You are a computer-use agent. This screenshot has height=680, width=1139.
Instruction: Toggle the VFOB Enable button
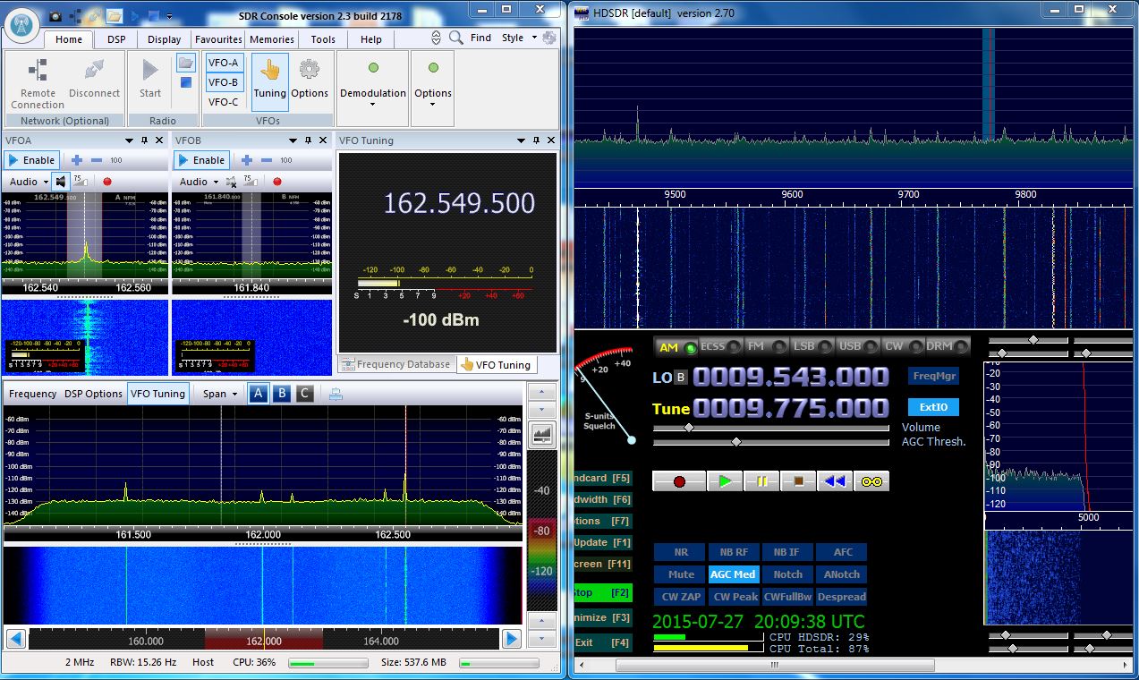(201, 160)
